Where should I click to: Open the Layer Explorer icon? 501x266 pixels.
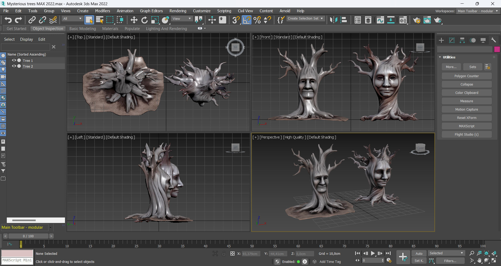[x=368, y=20]
